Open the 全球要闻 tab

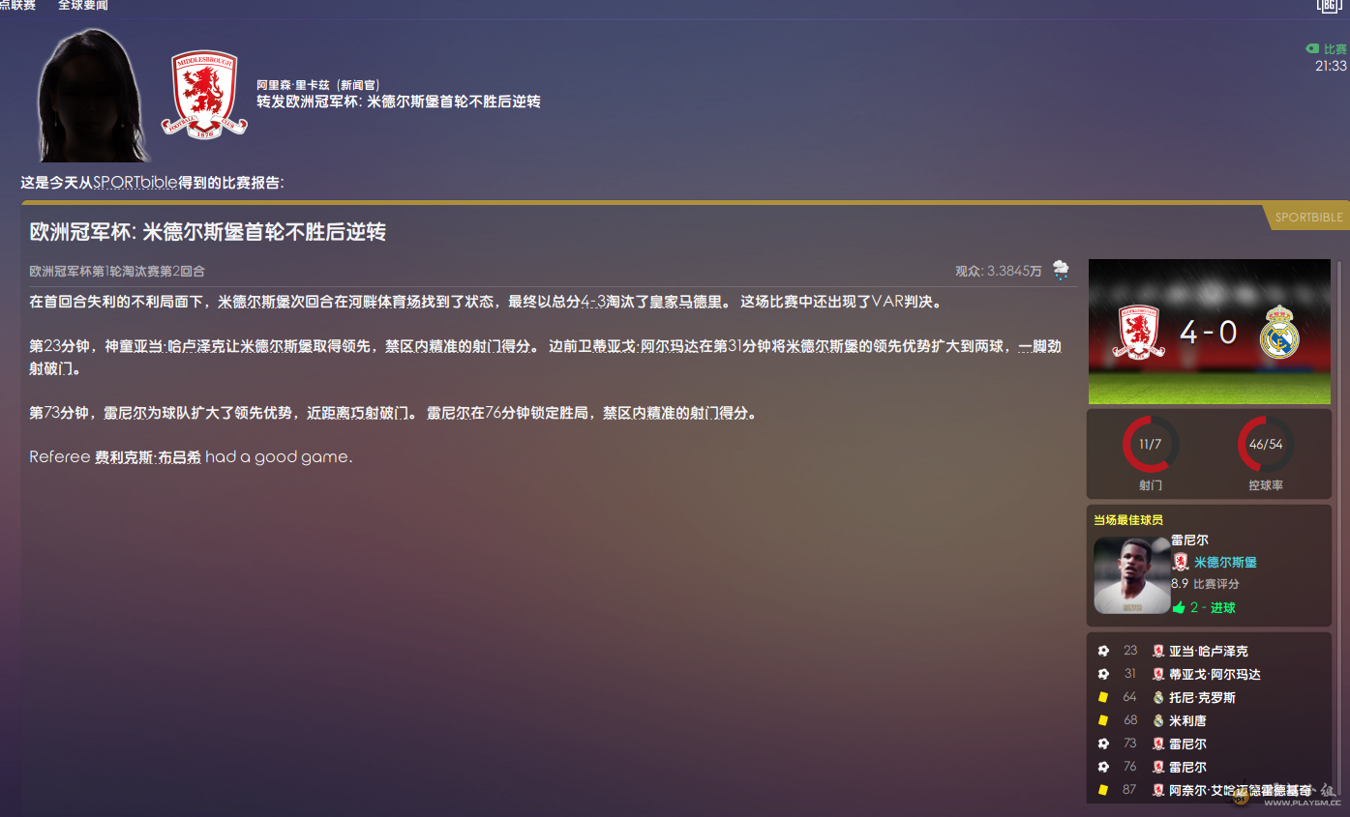tap(83, 6)
